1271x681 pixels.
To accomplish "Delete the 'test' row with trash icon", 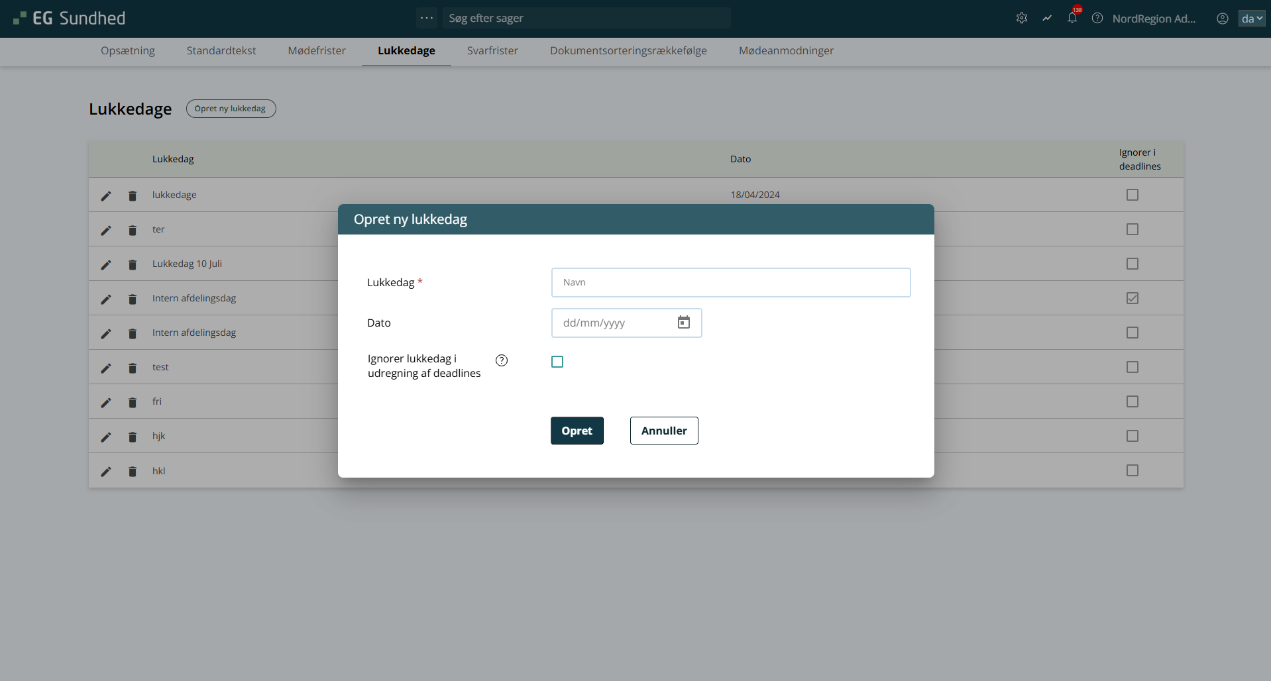I will (x=133, y=368).
